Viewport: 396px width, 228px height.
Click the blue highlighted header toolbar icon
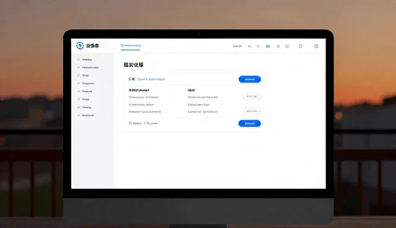[268, 46]
